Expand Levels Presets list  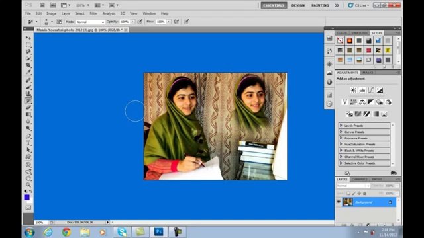click(x=341, y=126)
